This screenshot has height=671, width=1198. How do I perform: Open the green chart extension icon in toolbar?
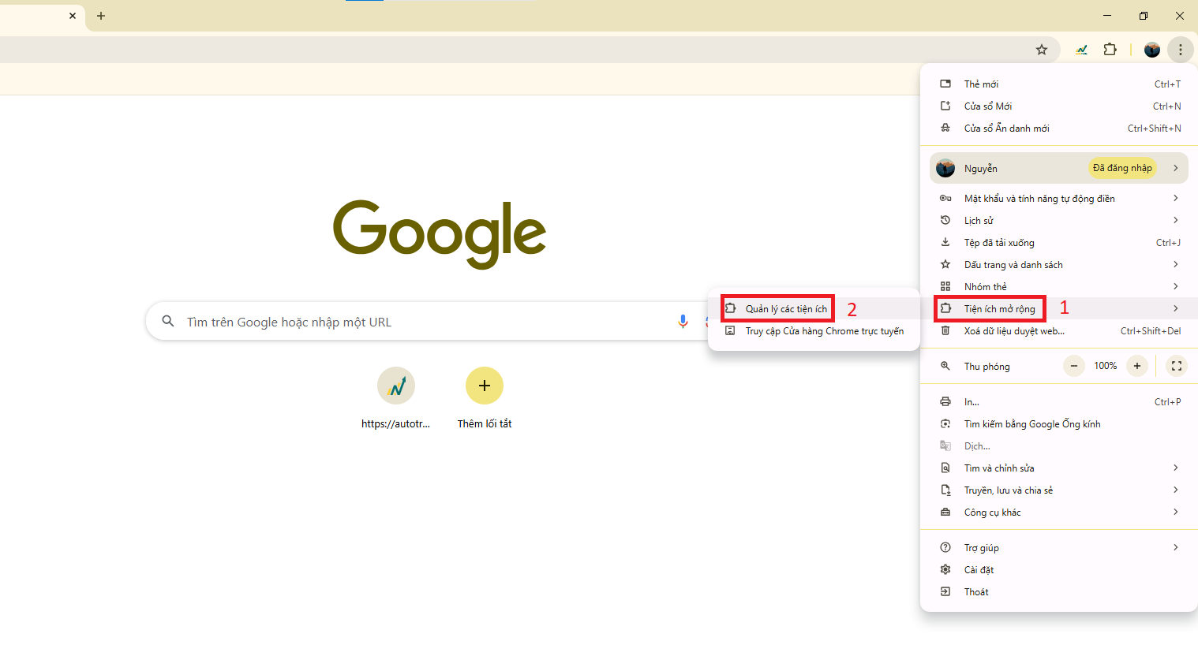coord(1081,50)
